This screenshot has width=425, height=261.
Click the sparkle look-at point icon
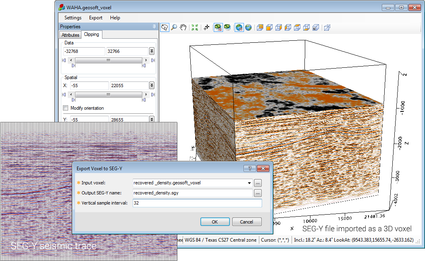click(x=207, y=27)
